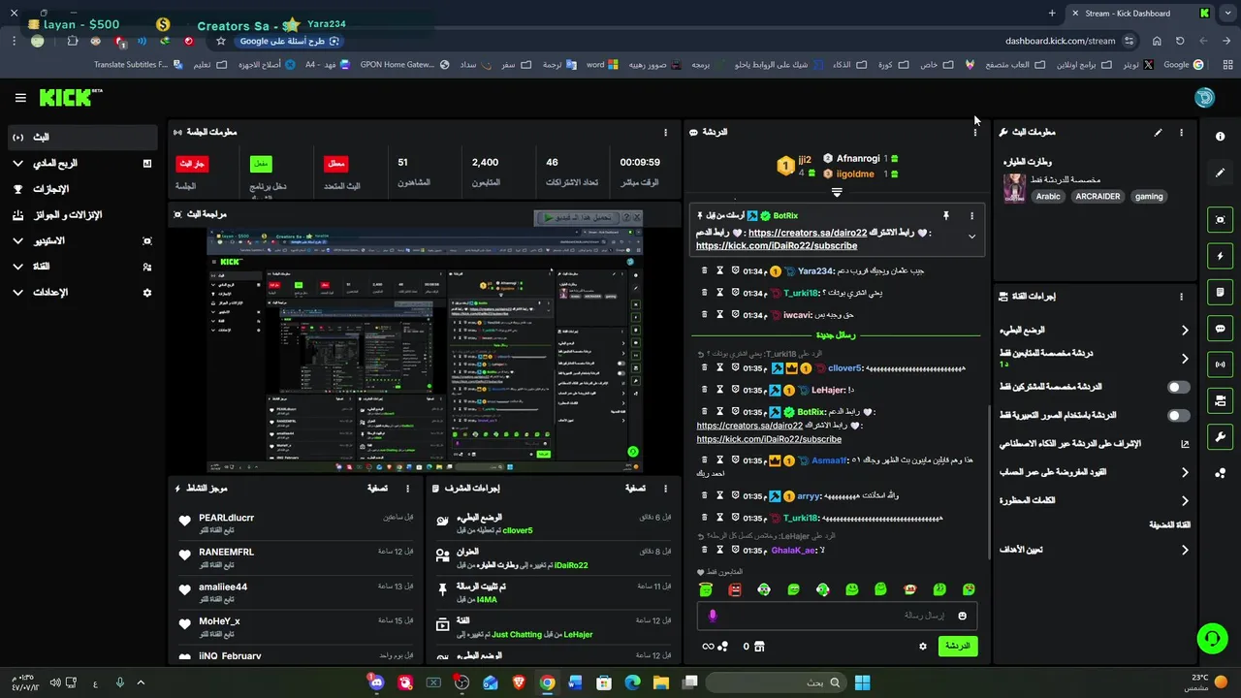This screenshot has width=1241, height=698.
Task: Toggle the document widget icon in right toolbar
Action: [1220, 292]
